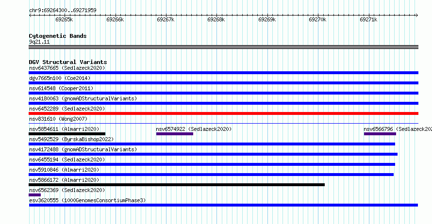Open the nsv4172488 (gnomADStructuralVariants) label

[x=83, y=149]
